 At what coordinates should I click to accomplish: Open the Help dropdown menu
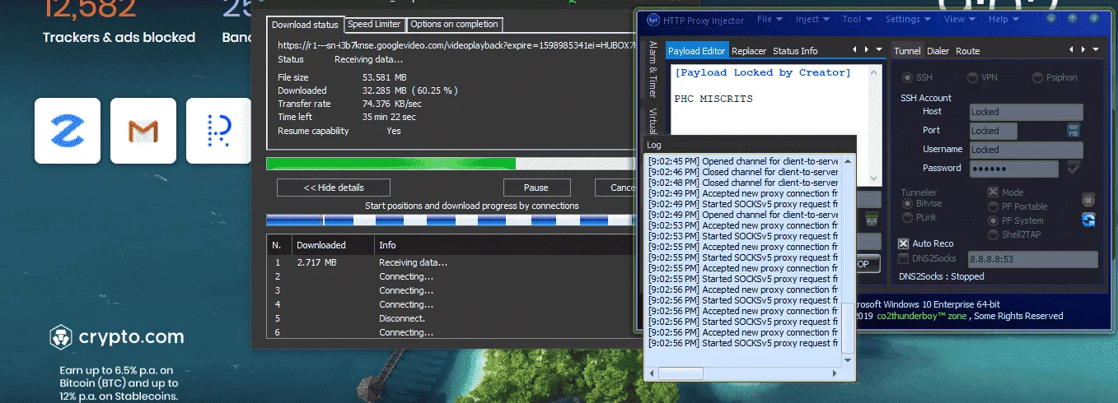1003,19
